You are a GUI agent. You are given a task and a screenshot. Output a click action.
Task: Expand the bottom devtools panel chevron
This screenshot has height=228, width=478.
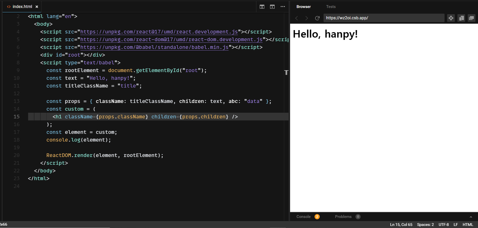[x=471, y=217]
